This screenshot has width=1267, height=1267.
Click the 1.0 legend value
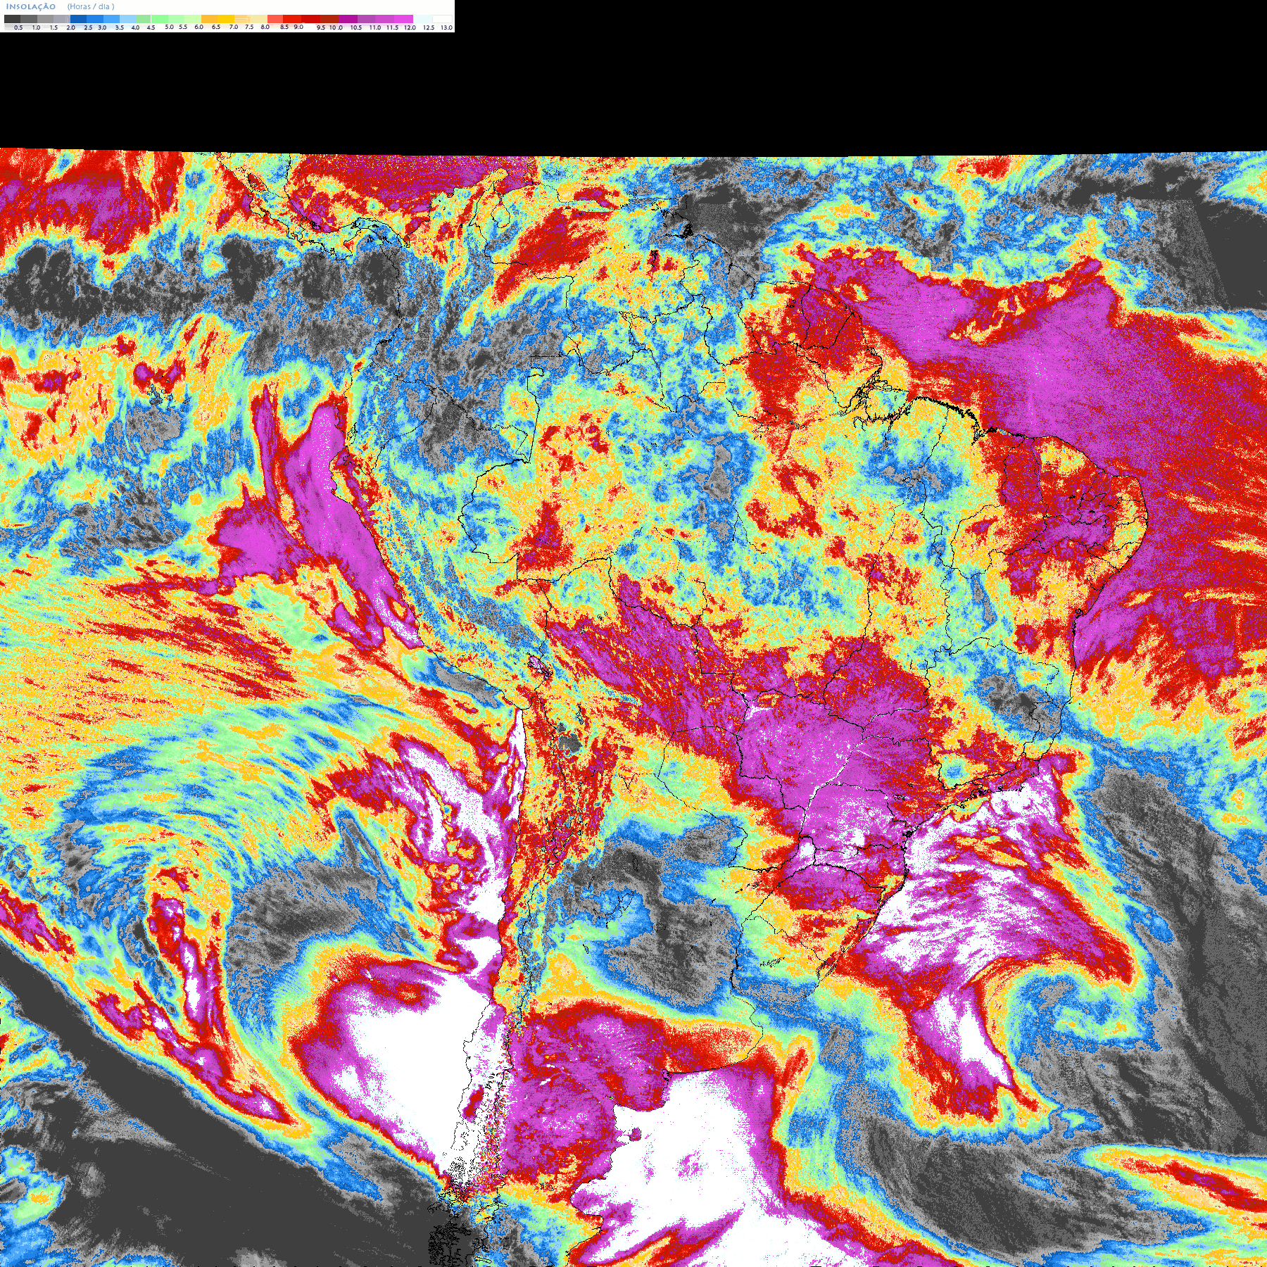[x=36, y=27]
